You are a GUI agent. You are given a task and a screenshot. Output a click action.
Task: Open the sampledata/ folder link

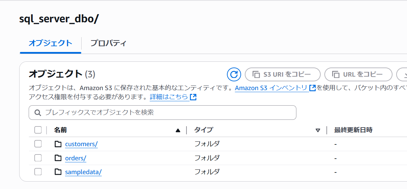pos(83,172)
